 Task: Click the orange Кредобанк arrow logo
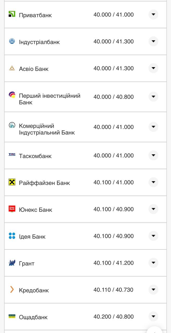(12, 290)
